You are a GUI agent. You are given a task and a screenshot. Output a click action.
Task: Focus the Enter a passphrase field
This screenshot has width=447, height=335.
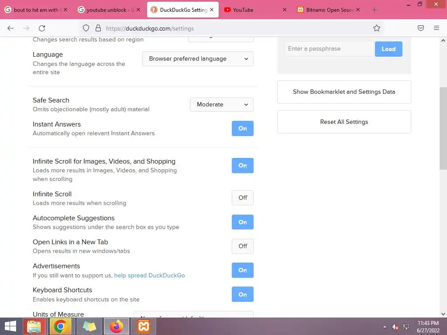point(329,49)
